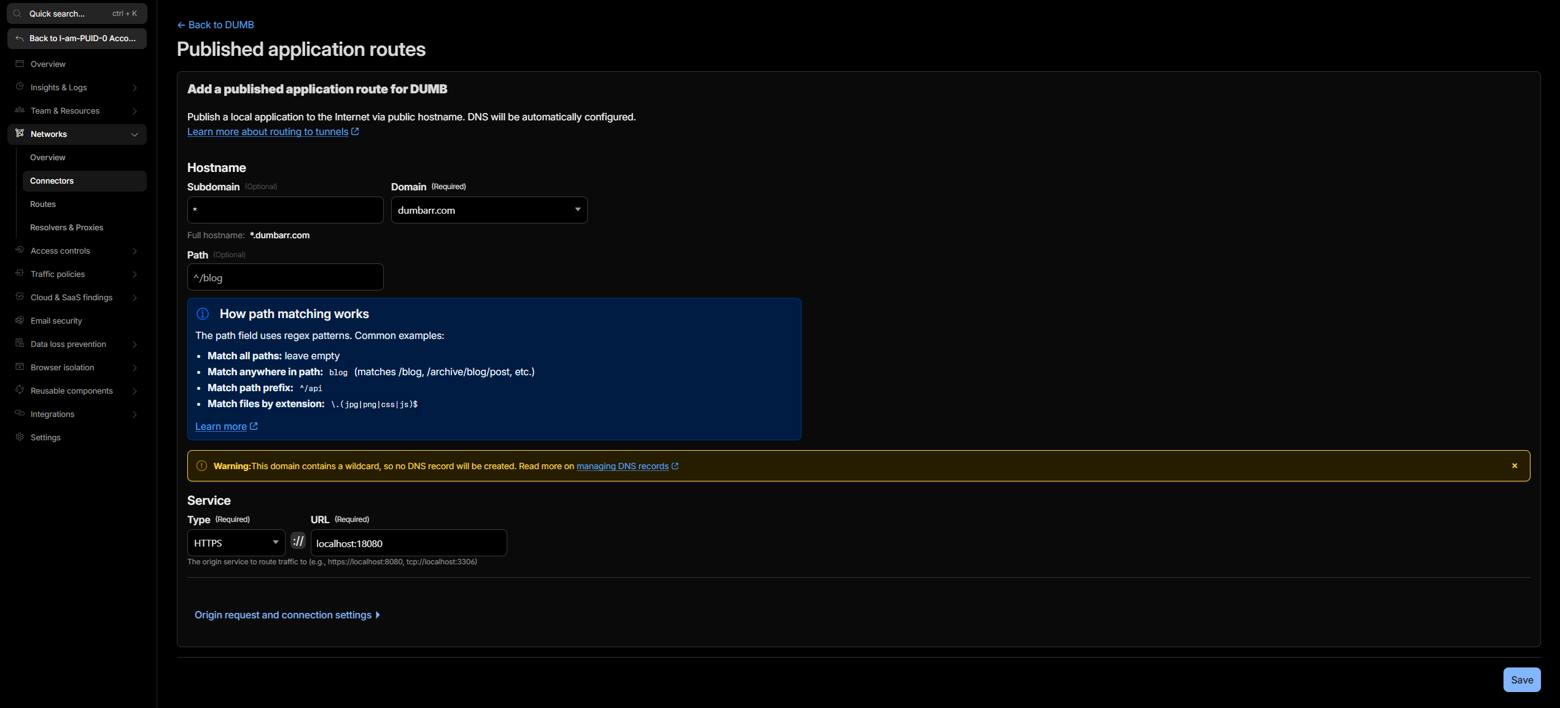Click the Networks icon in sidebar
The width and height of the screenshot is (1560, 708).
coord(20,134)
